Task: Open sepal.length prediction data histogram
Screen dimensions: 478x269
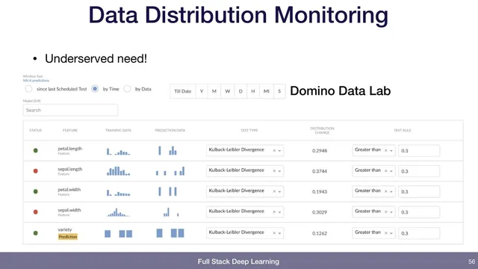Action: point(170,171)
